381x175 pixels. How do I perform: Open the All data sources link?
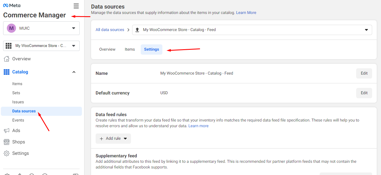point(110,30)
